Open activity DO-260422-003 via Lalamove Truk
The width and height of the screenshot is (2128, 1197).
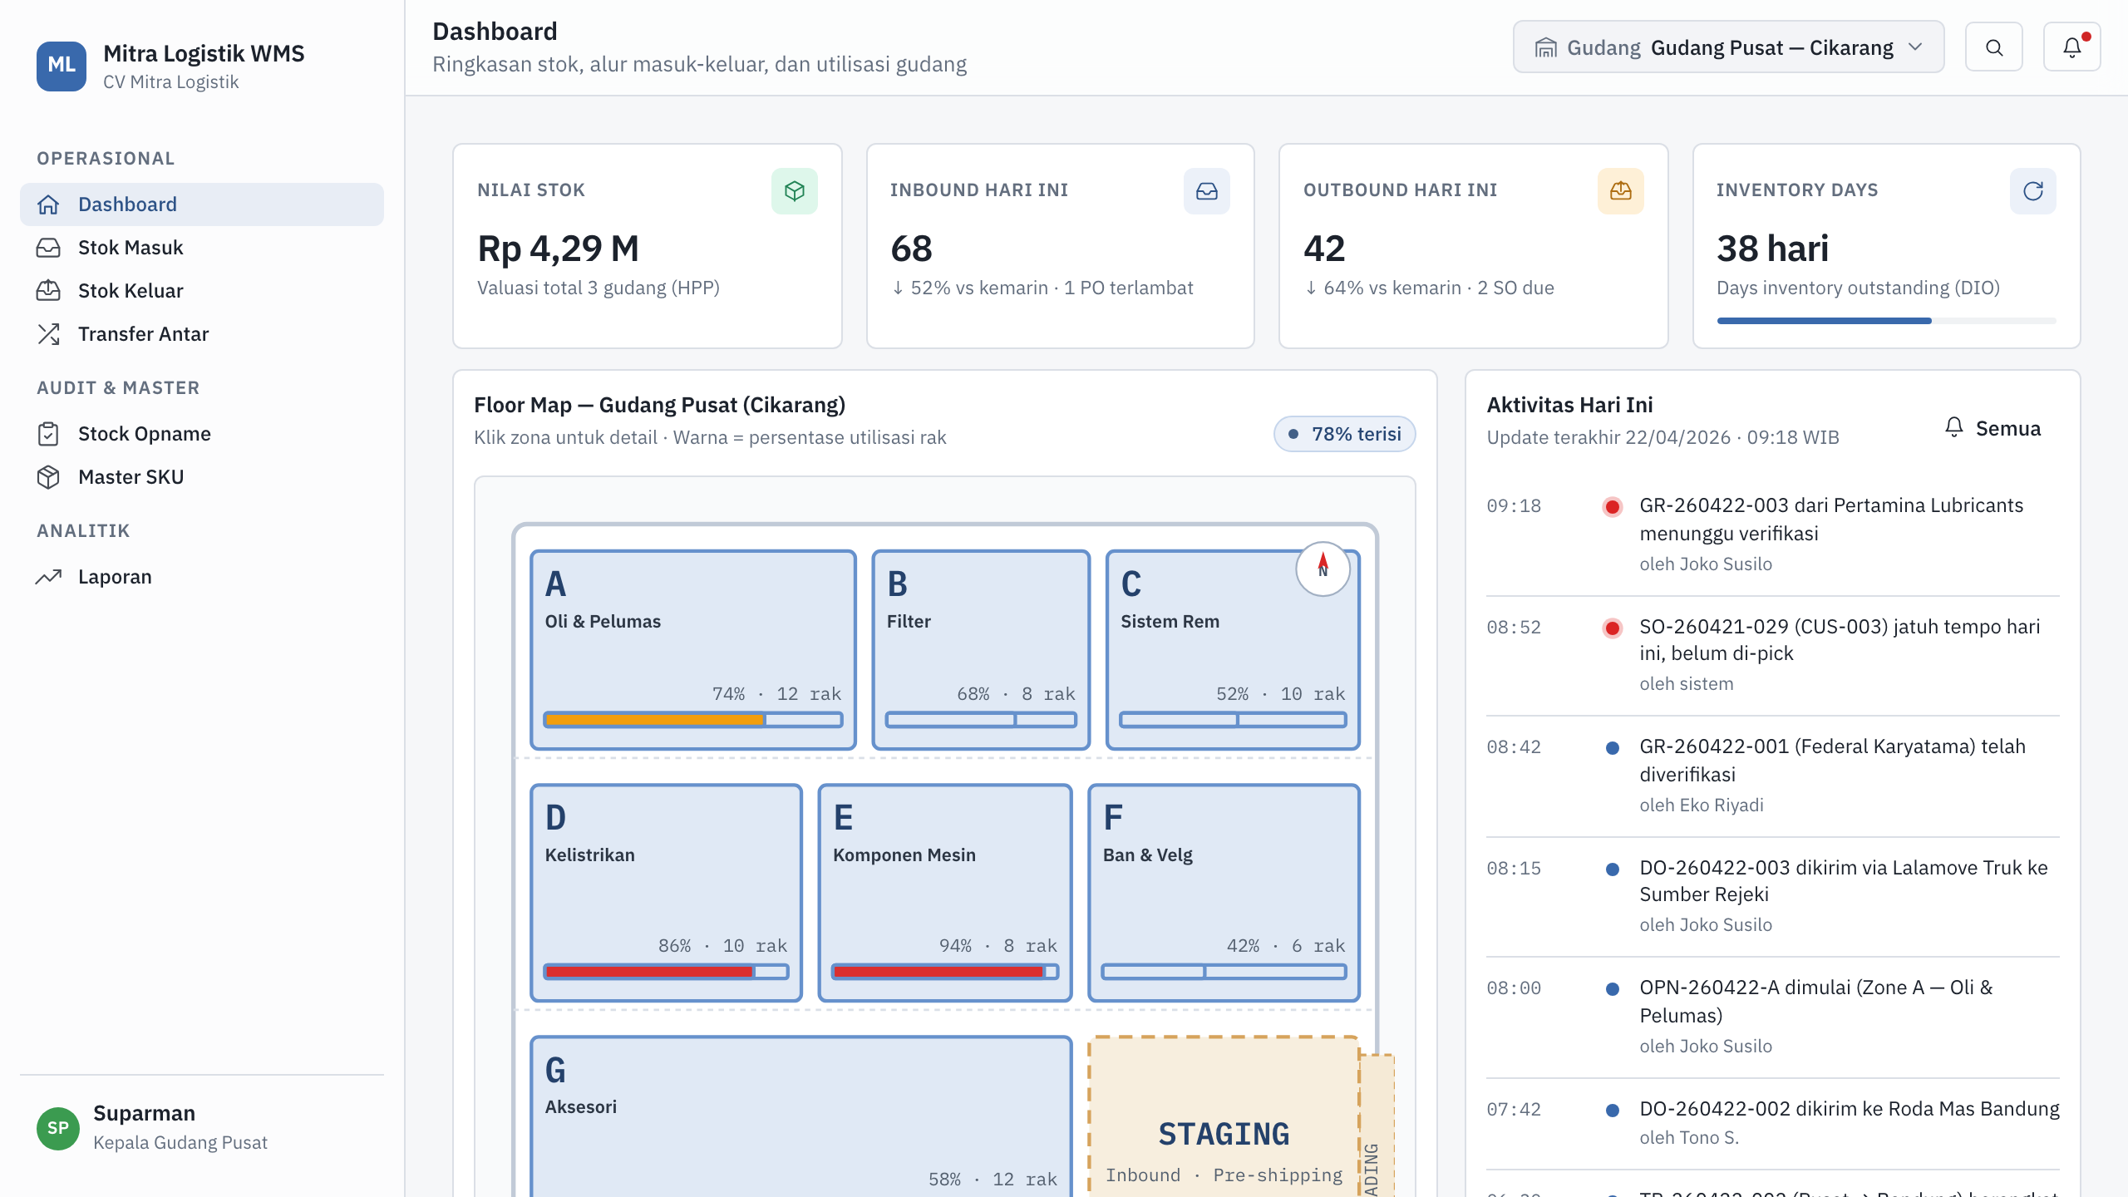pos(1773,896)
